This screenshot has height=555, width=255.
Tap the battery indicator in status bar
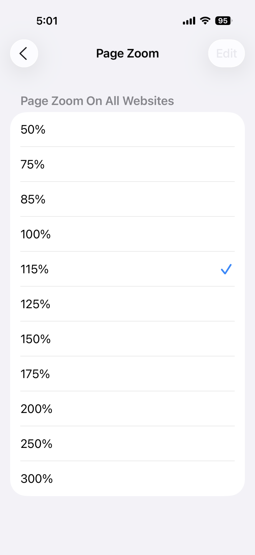pos(223,21)
